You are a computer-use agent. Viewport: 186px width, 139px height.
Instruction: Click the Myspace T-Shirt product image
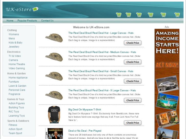coord(54,115)
